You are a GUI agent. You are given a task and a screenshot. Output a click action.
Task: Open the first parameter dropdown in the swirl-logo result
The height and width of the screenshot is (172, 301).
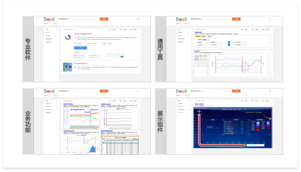tap(81, 43)
